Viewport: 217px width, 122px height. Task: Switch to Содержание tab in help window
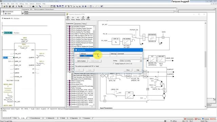(70, 23)
